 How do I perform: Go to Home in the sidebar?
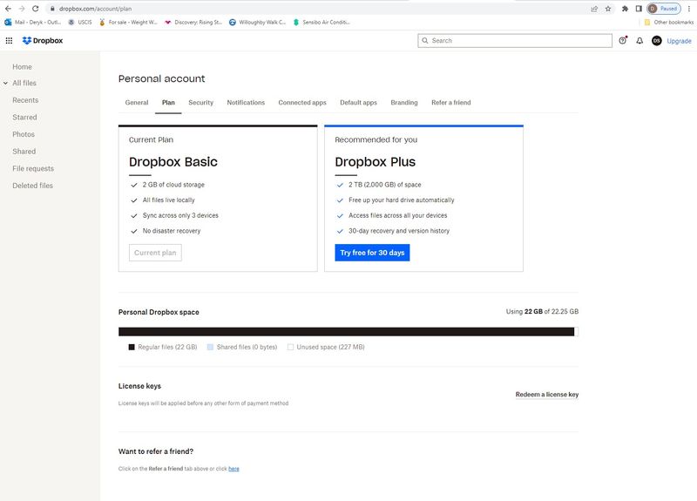tap(23, 67)
